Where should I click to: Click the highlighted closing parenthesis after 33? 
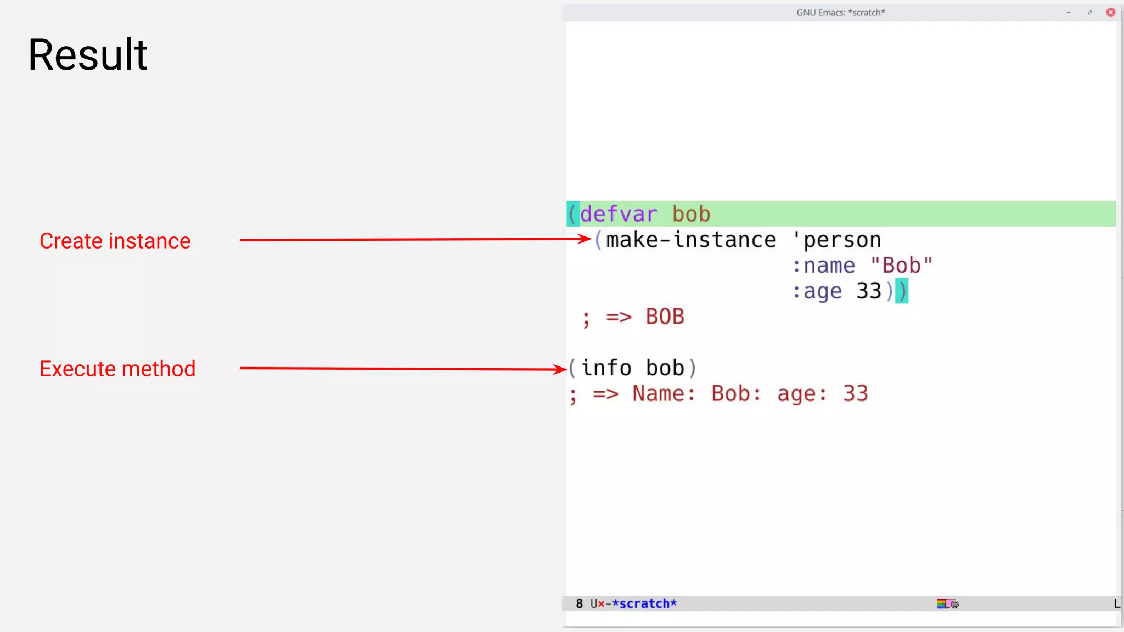902,291
